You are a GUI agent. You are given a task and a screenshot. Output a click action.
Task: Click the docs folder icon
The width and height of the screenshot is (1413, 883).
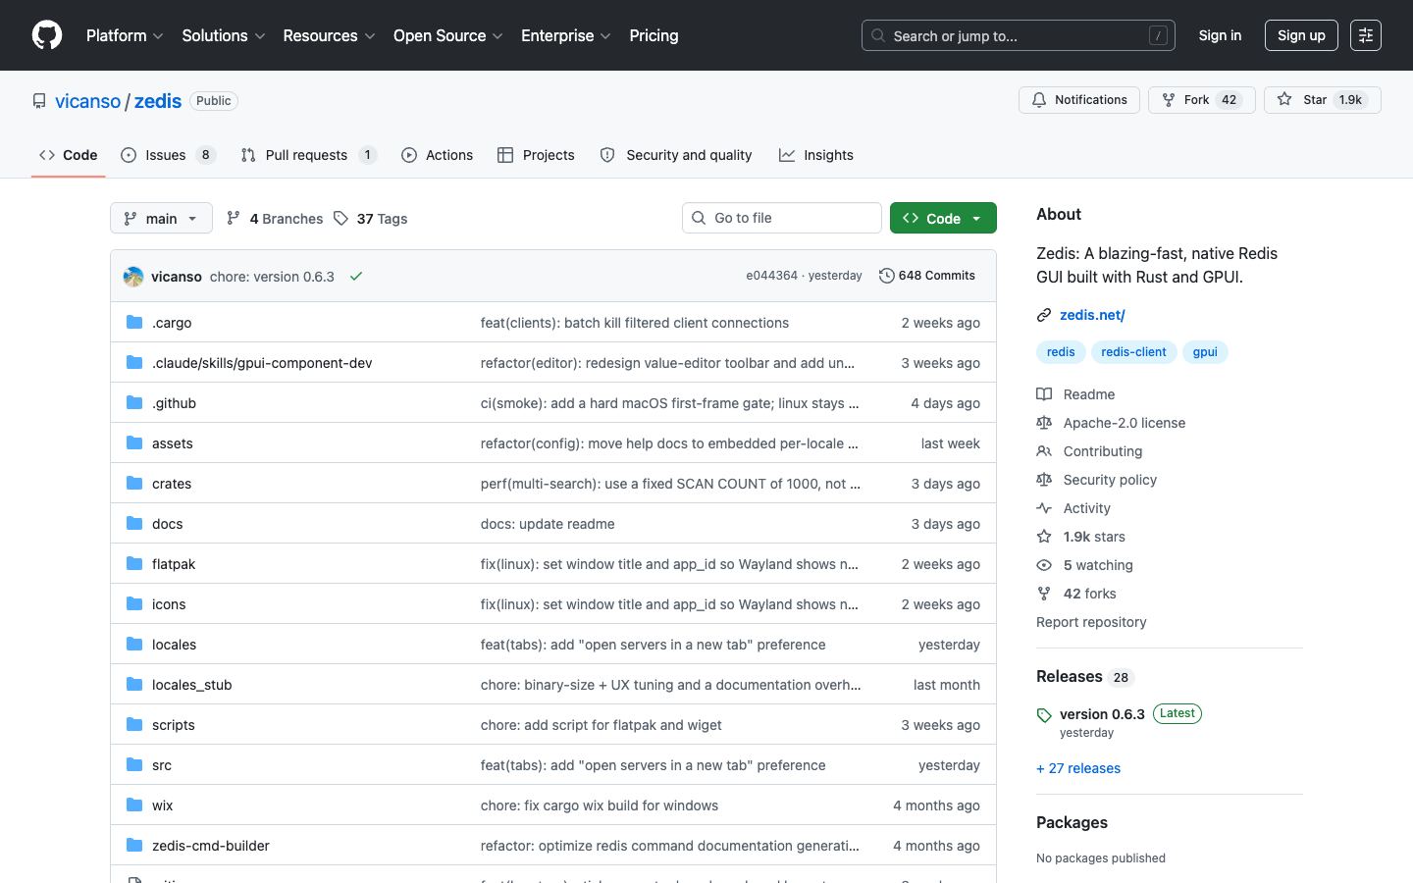(x=134, y=524)
